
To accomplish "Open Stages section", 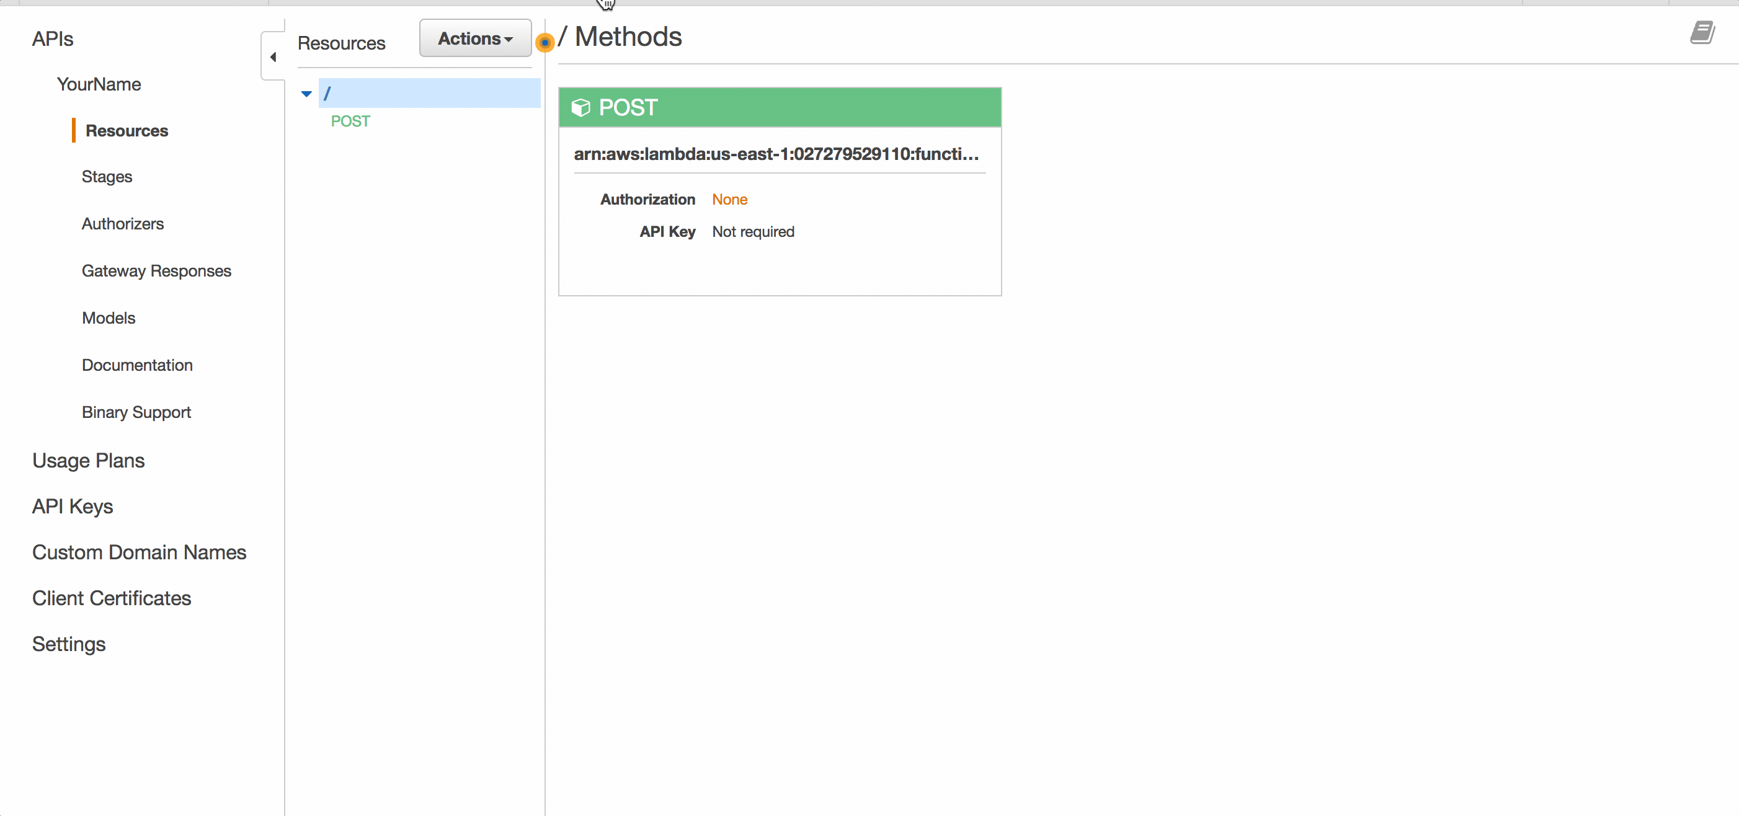I will click(x=107, y=177).
